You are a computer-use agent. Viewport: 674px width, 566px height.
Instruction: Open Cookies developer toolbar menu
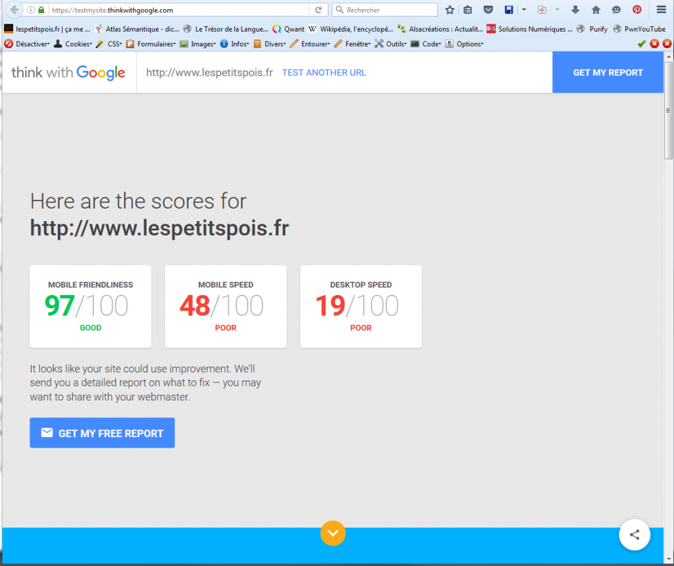point(73,44)
